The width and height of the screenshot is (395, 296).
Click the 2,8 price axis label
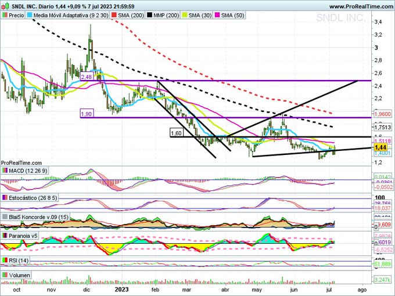pyautogui.click(x=378, y=60)
